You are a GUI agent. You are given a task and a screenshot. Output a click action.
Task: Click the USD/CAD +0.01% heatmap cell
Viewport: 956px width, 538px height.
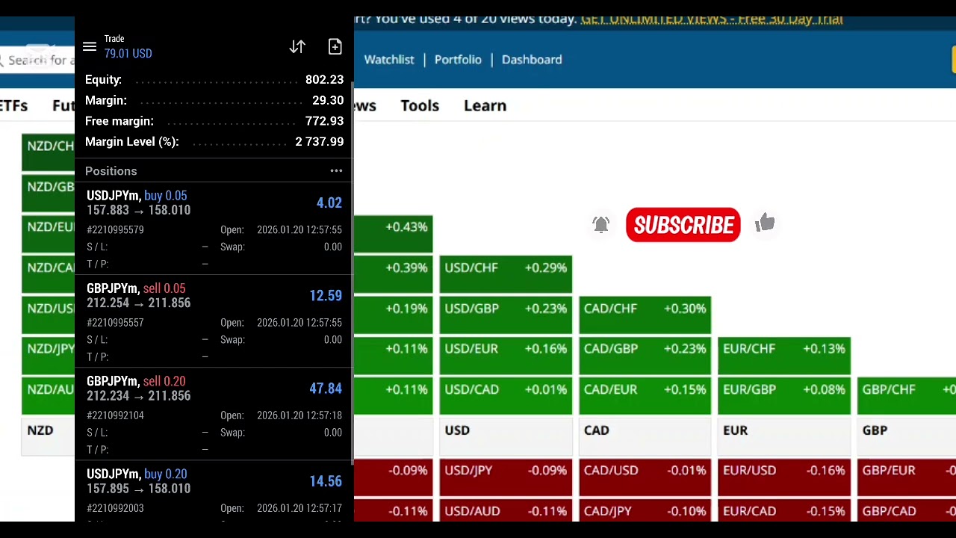506,395
